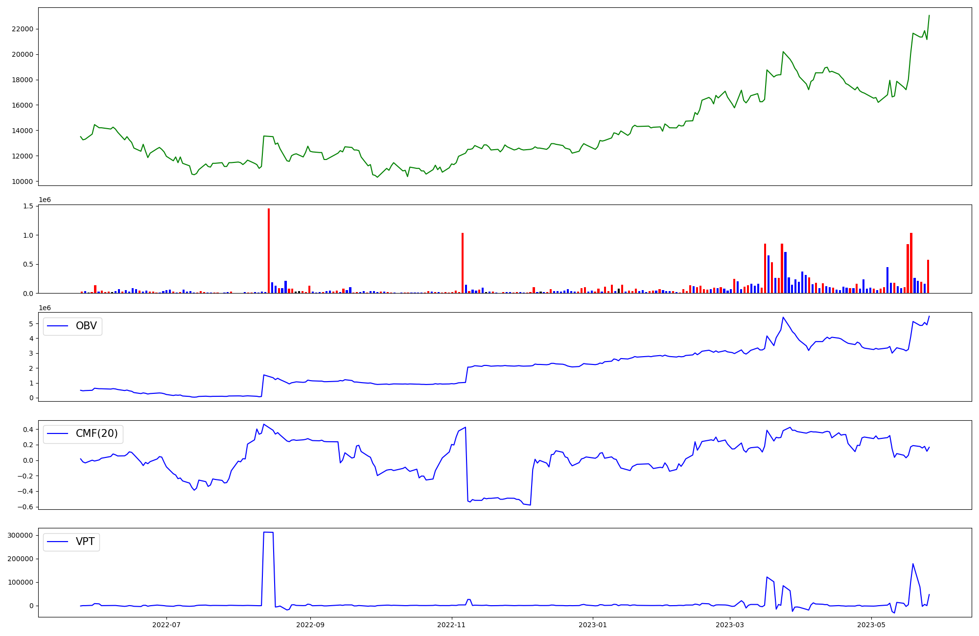
Task: Click the 2023-03 x-axis date label
Action: click(730, 625)
